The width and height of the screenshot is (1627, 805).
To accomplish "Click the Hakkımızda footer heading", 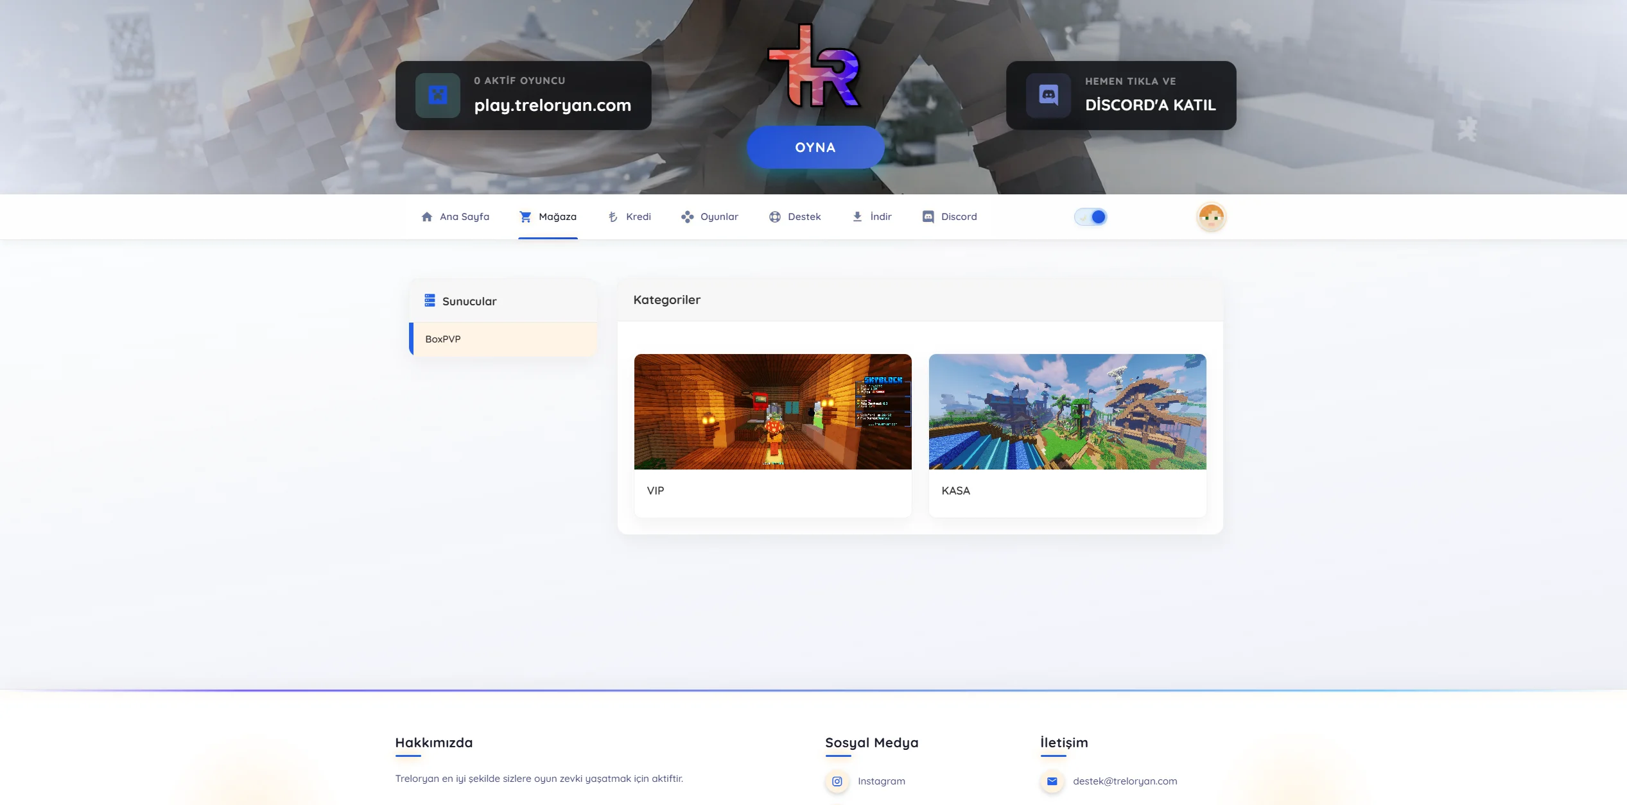I will point(434,743).
